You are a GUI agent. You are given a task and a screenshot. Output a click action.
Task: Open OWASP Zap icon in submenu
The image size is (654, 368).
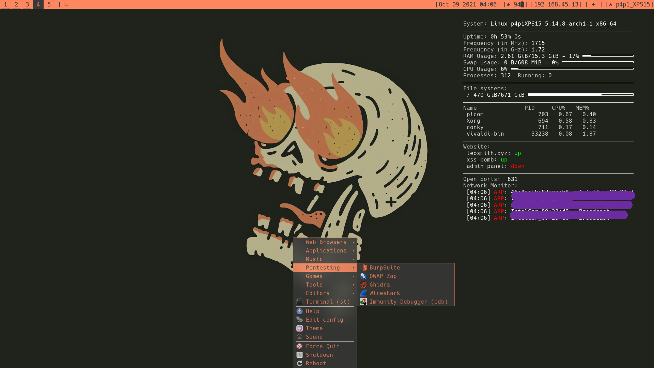tap(363, 276)
